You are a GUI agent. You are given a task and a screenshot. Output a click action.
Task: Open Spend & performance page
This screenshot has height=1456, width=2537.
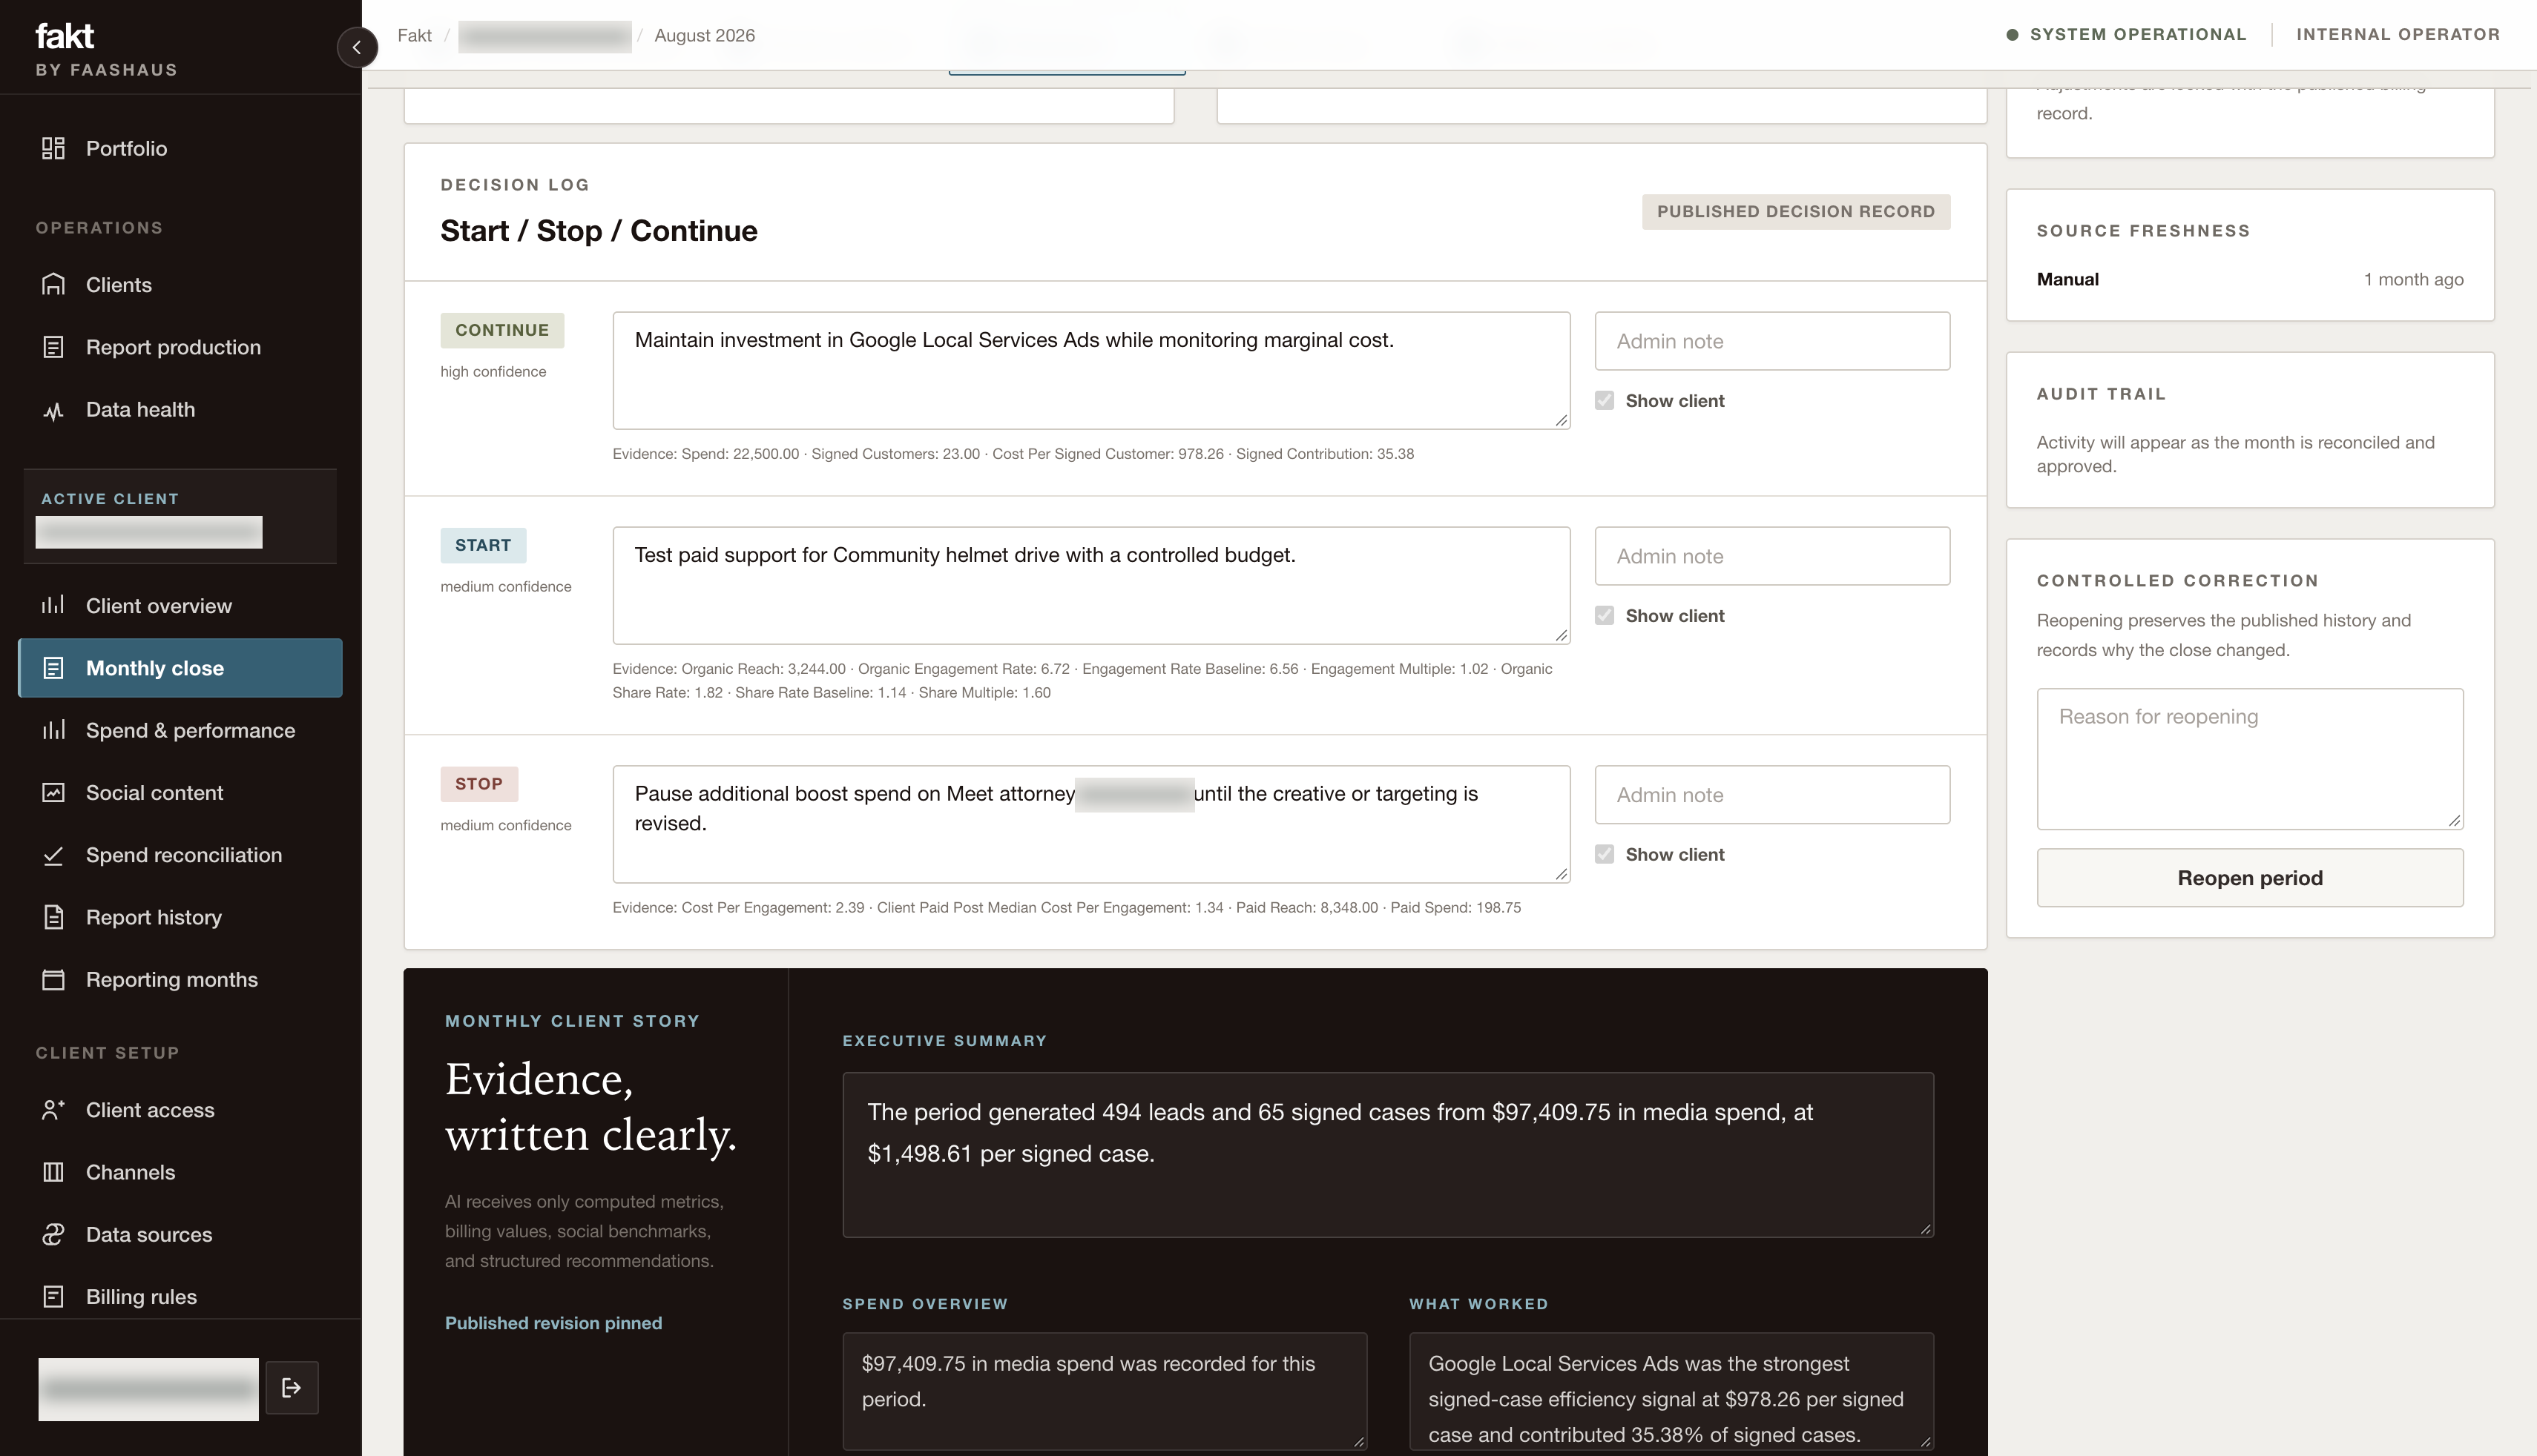click(x=180, y=730)
